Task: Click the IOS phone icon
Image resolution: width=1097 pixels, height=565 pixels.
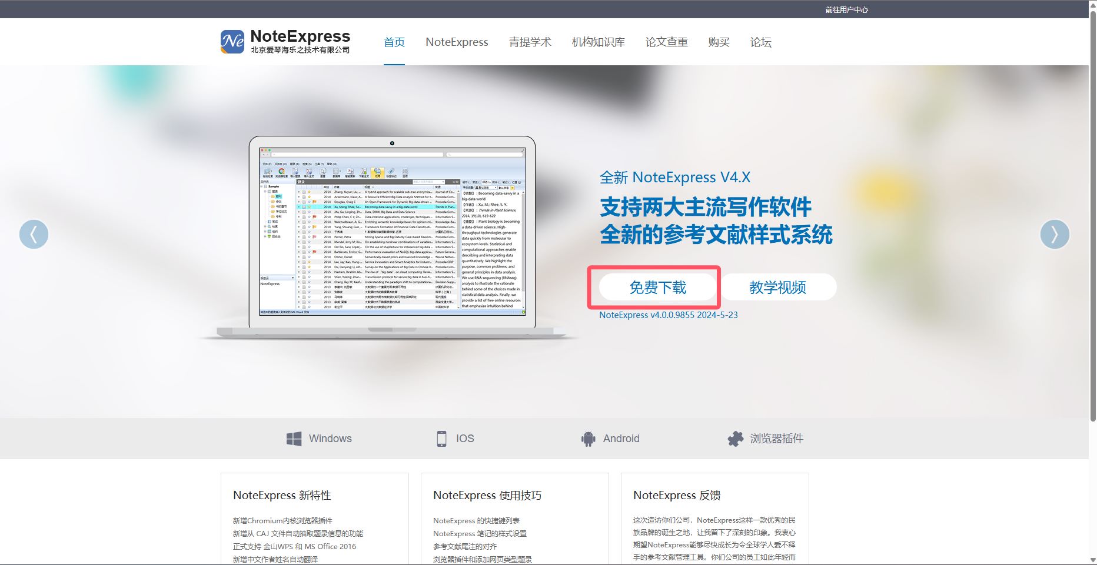Action: pos(441,439)
